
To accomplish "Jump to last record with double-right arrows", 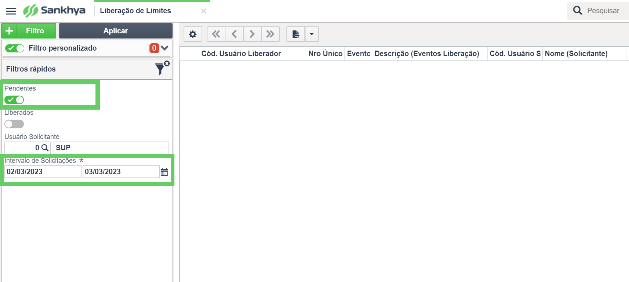I will 271,34.
